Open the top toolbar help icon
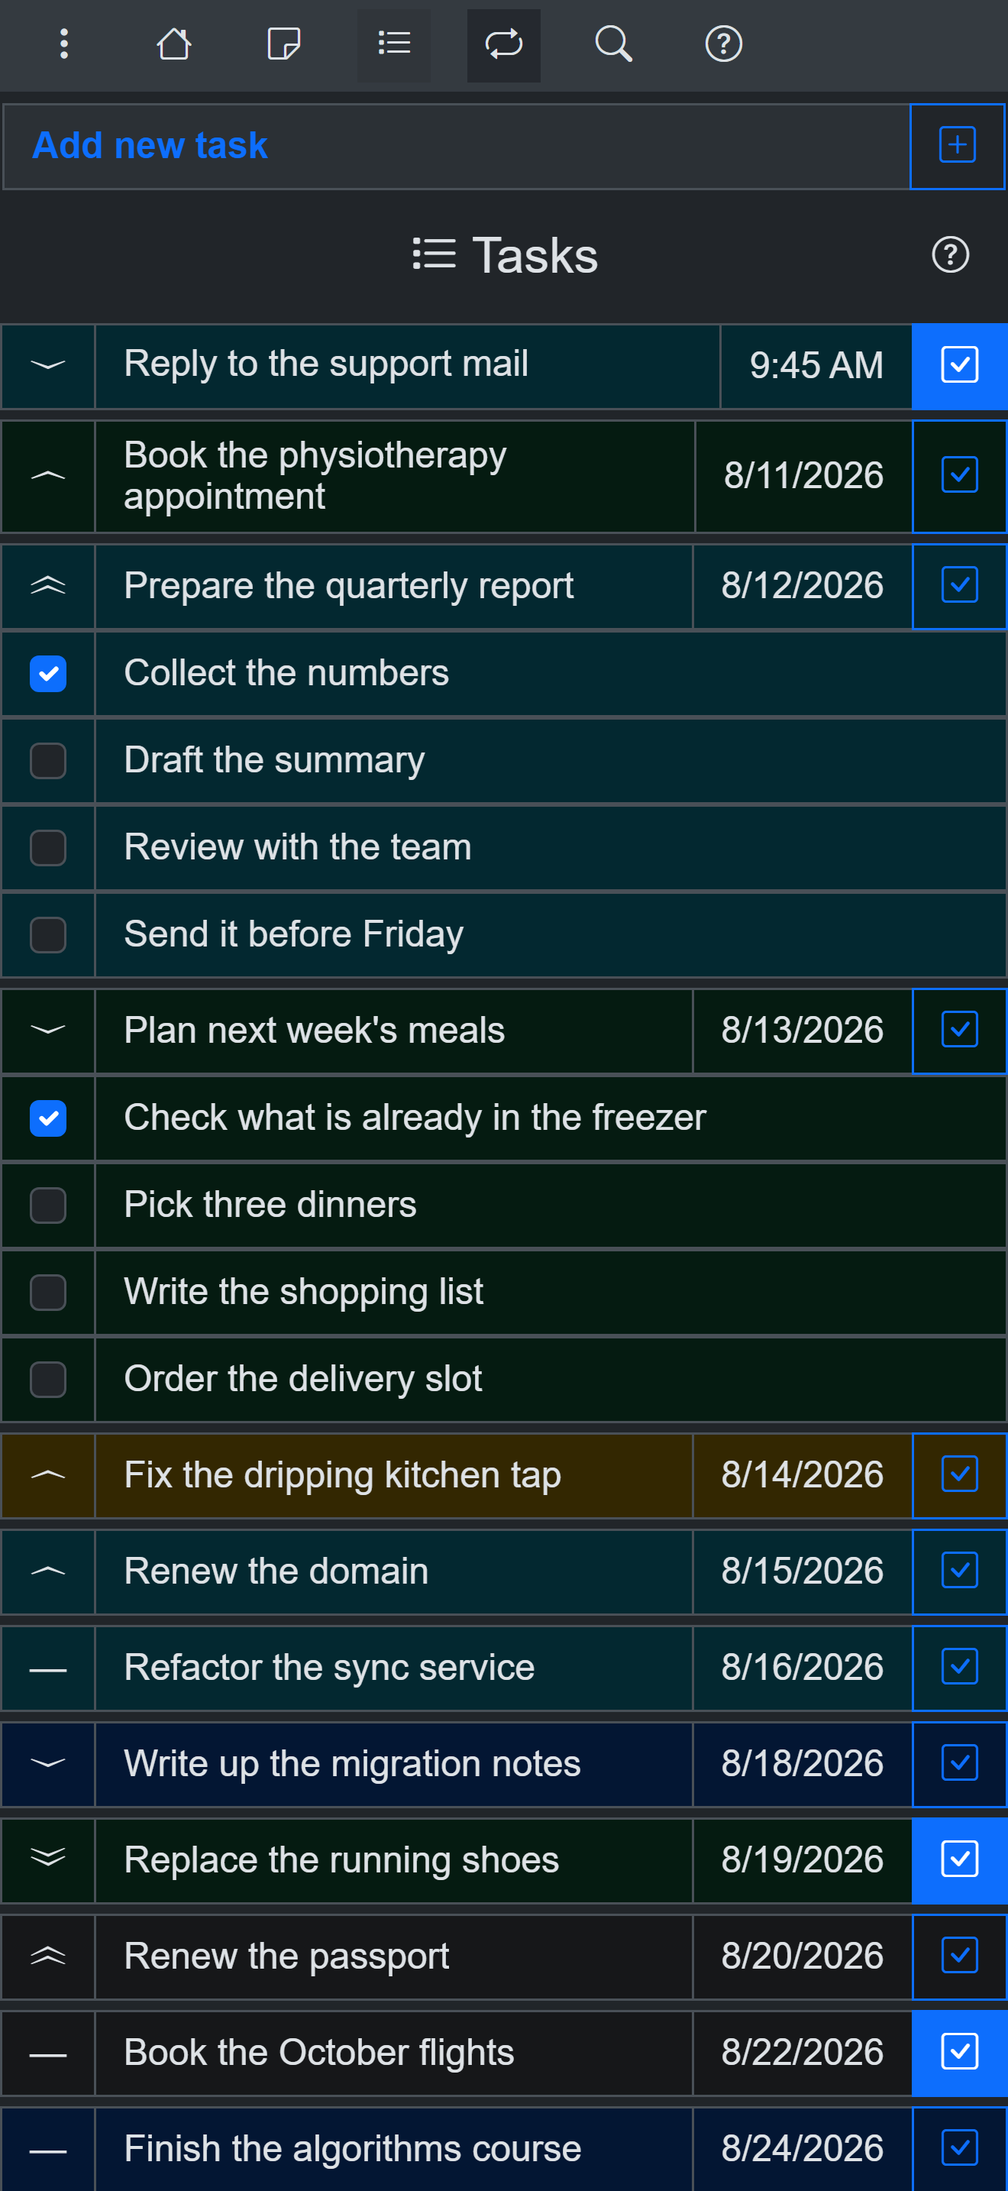 [723, 44]
